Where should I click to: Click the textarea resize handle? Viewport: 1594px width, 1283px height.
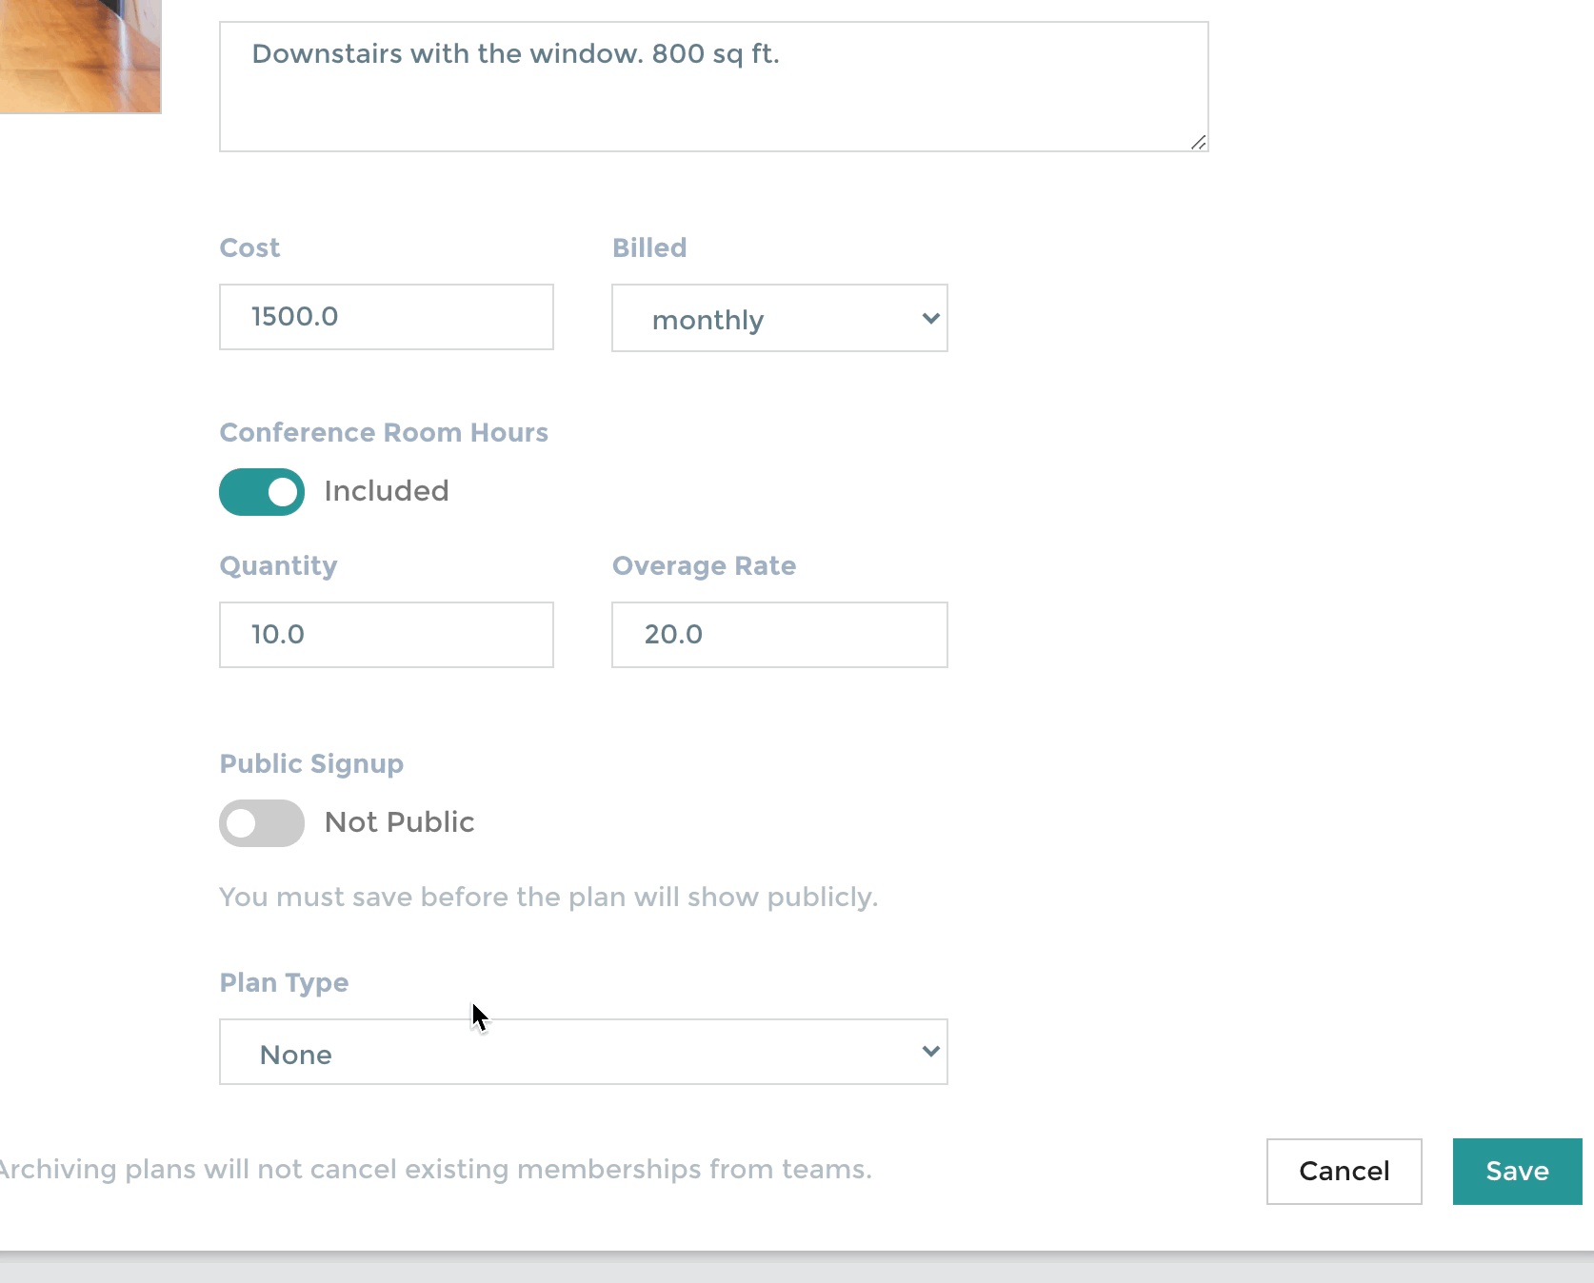coord(1199,143)
